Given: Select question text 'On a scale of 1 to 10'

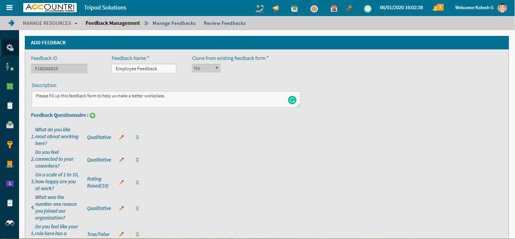Looking at the screenshot, I should tap(57, 181).
